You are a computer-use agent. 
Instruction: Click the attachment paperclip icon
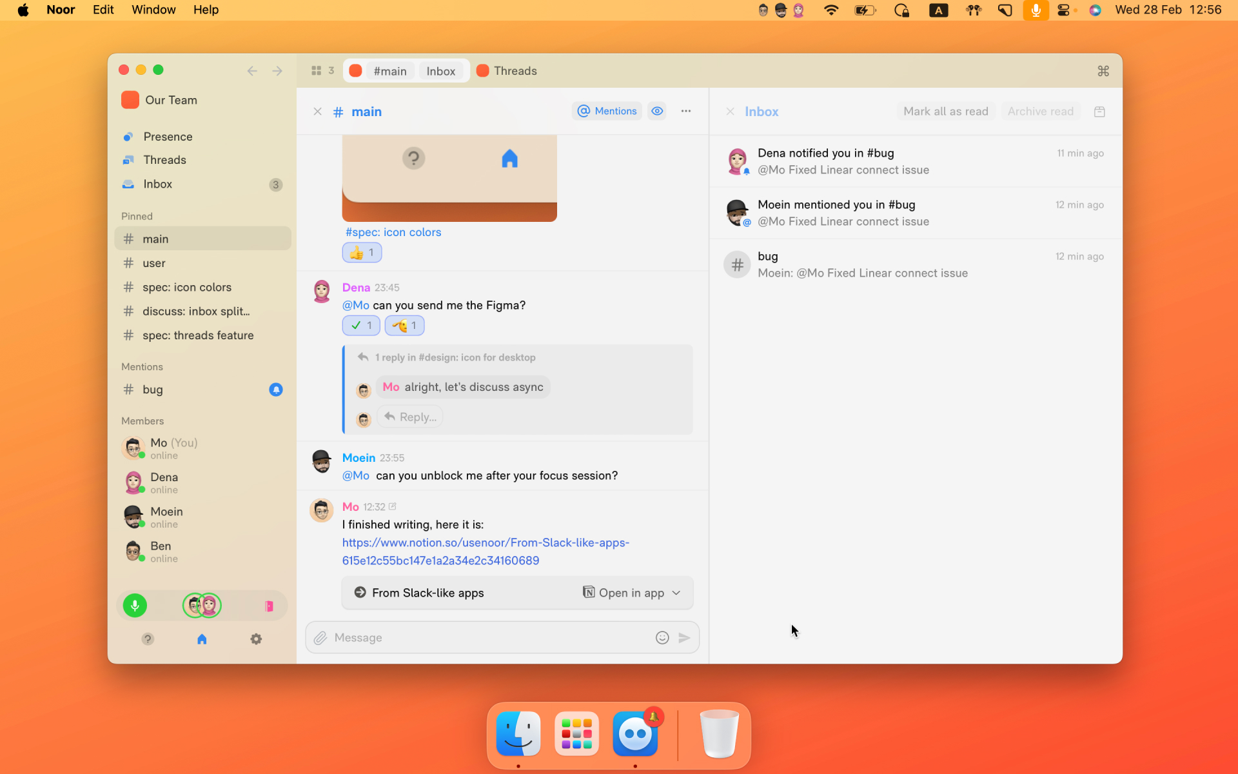pos(320,638)
